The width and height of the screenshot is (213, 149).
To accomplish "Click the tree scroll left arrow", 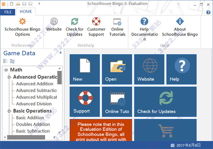I will tap(5, 137).
